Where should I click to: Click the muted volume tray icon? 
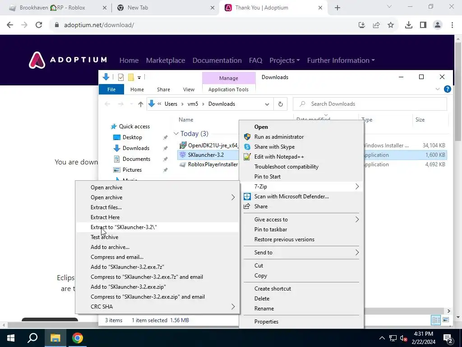pos(403,338)
